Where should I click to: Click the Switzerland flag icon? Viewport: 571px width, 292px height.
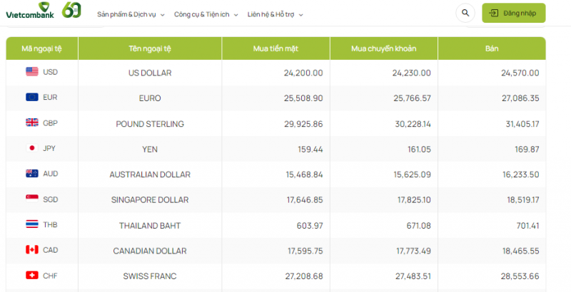click(32, 275)
